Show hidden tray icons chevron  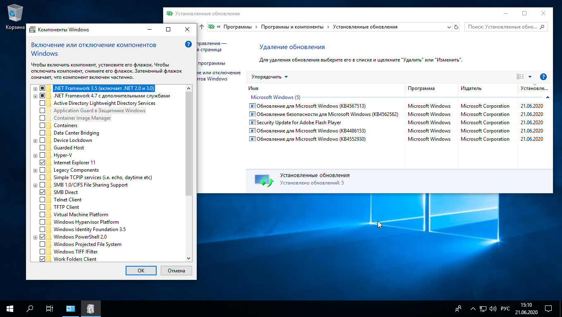pyautogui.click(x=473, y=308)
